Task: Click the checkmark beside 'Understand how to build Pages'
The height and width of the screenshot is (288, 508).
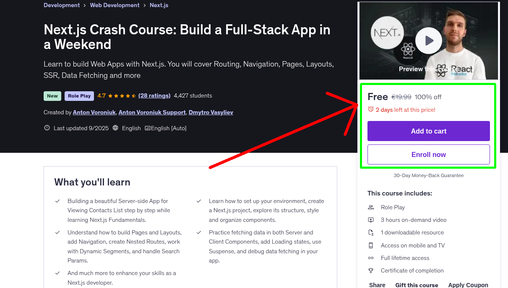Action: (x=57, y=232)
